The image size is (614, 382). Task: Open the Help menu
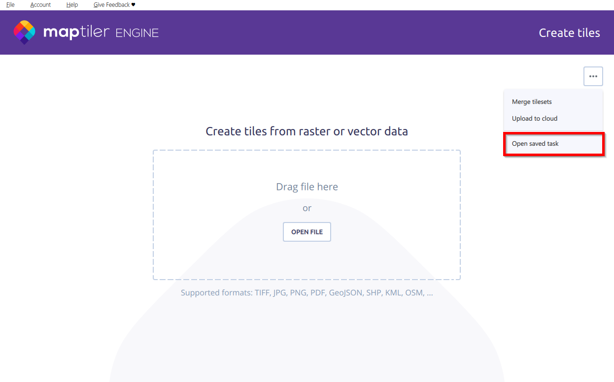[72, 5]
